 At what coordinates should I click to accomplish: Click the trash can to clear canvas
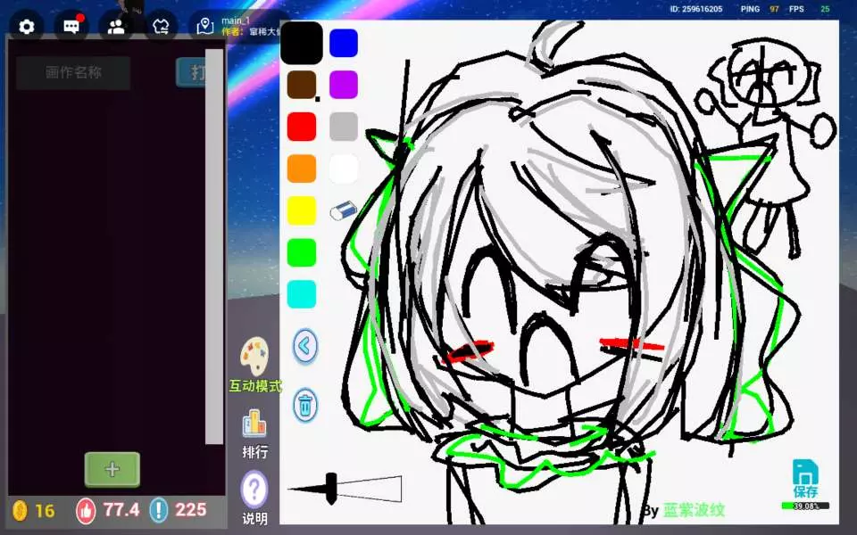pyautogui.click(x=305, y=405)
